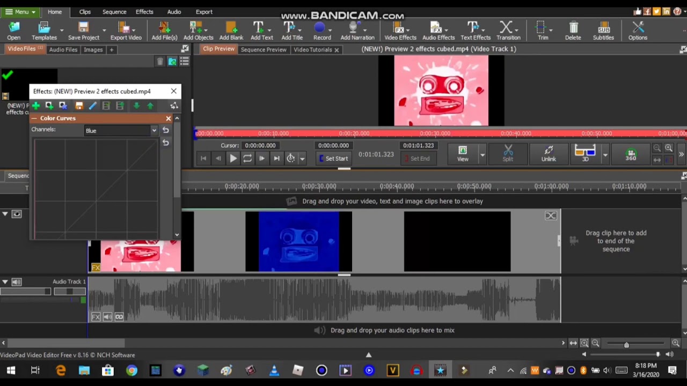The image size is (687, 386).
Task: Open the Options wrench icon
Action: 638,31
